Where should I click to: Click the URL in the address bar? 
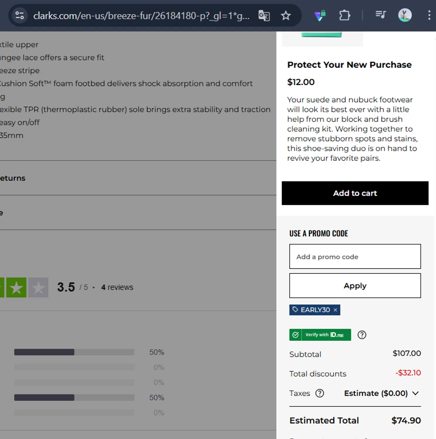[141, 16]
